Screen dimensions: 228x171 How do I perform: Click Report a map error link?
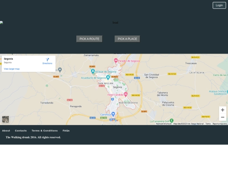[220, 124]
